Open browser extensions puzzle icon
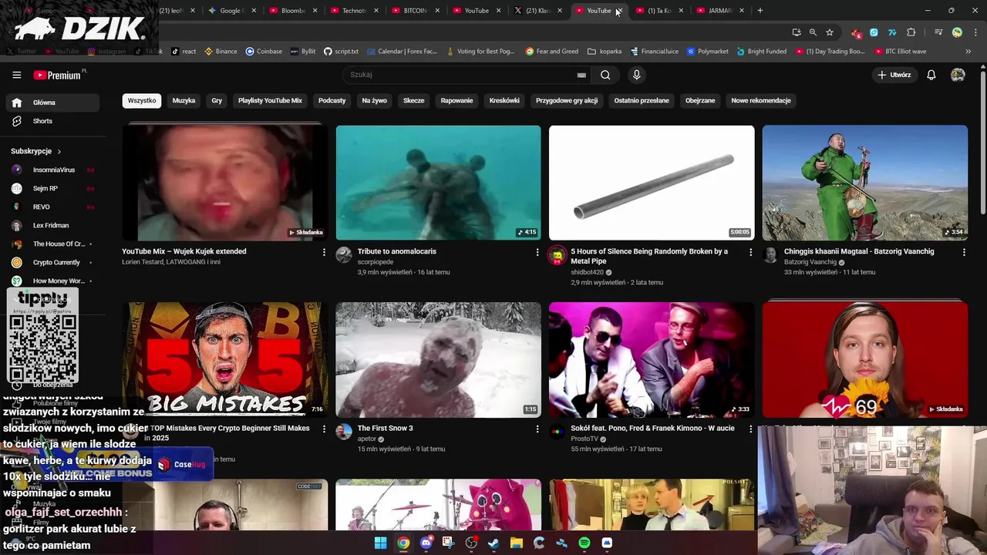Image resolution: width=987 pixels, height=555 pixels. coord(911,32)
